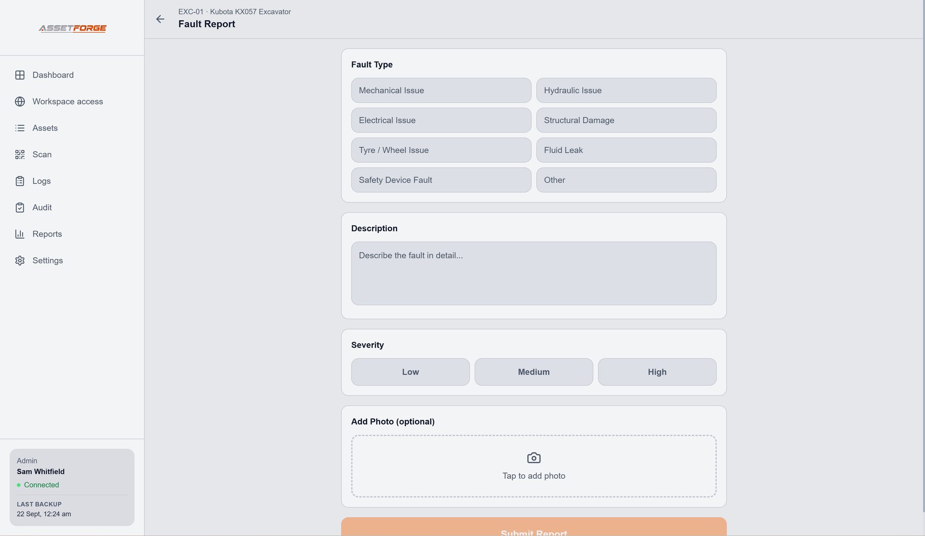Click the Dashboard grid icon

(20, 75)
